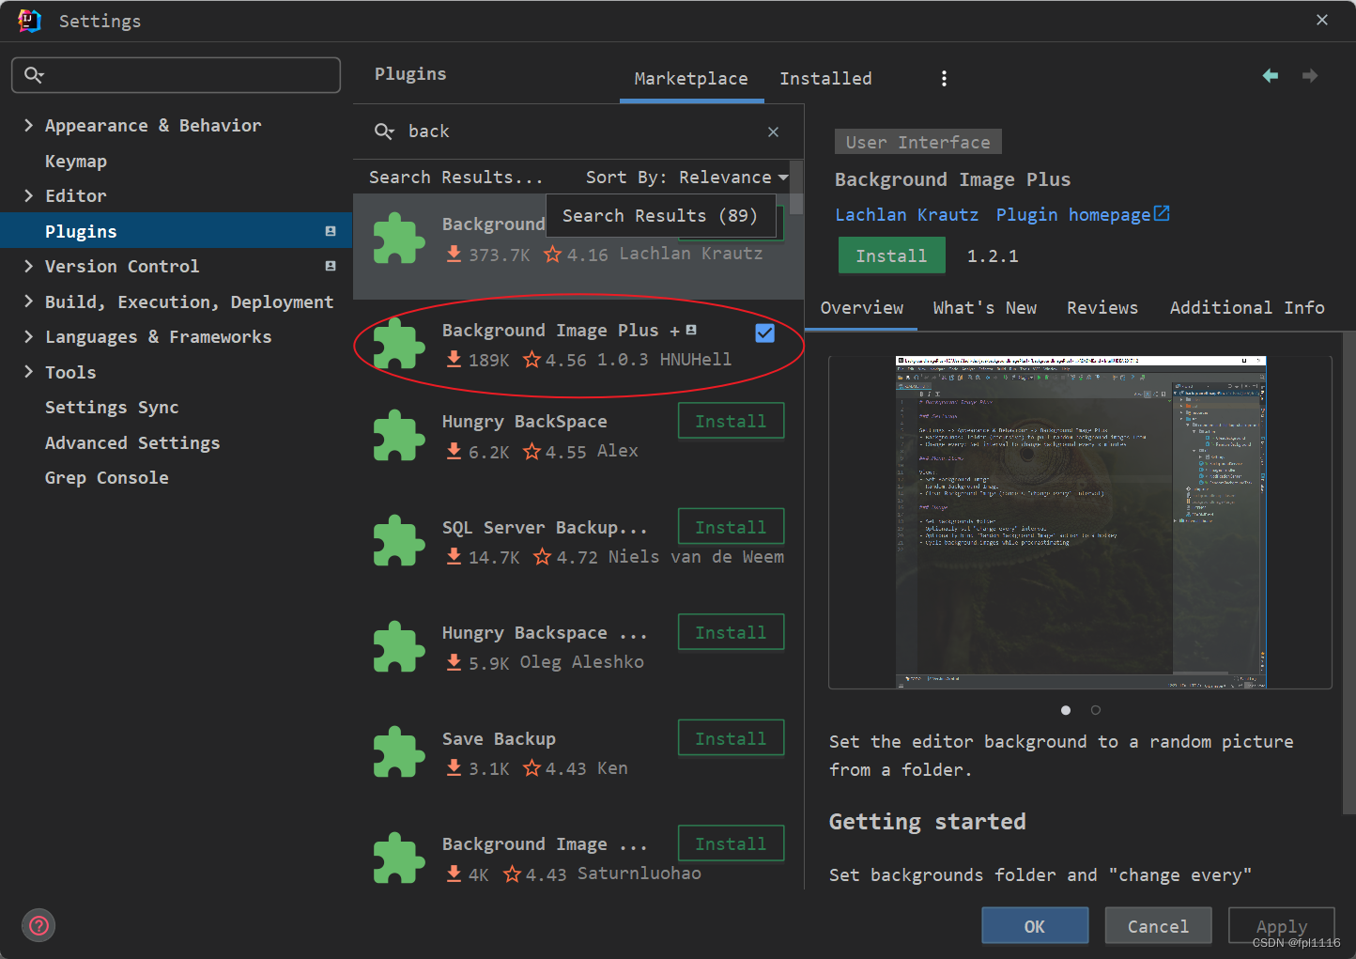Focus the settings search input field
The height and width of the screenshot is (959, 1356).
(x=176, y=75)
